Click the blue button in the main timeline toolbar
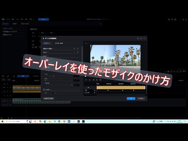The height and width of the screenshot is (141, 188). tap(23, 76)
